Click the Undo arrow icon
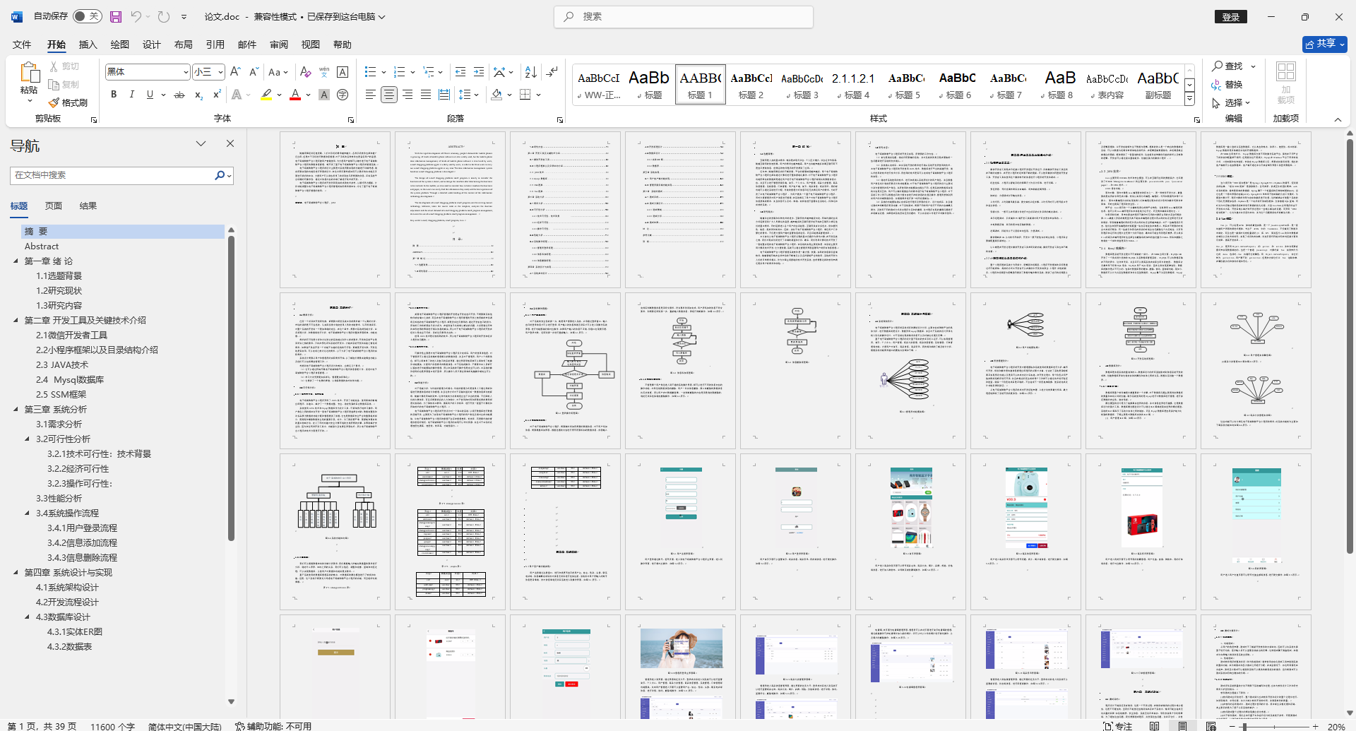This screenshot has width=1356, height=731. tap(136, 16)
